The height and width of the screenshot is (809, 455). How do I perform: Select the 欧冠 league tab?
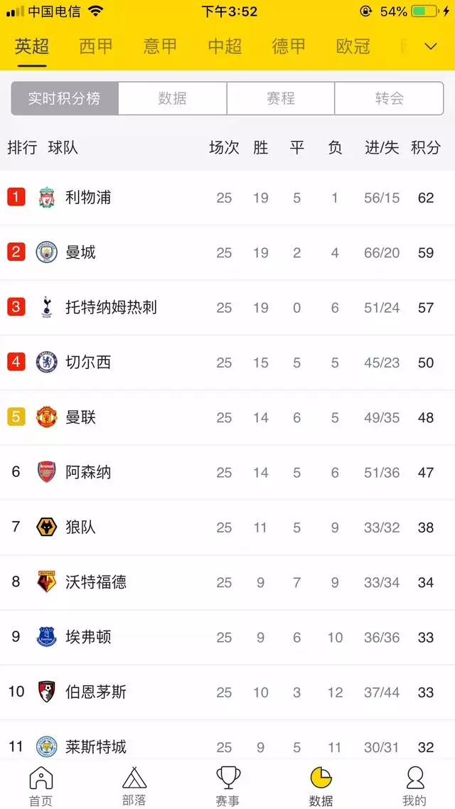353,46
